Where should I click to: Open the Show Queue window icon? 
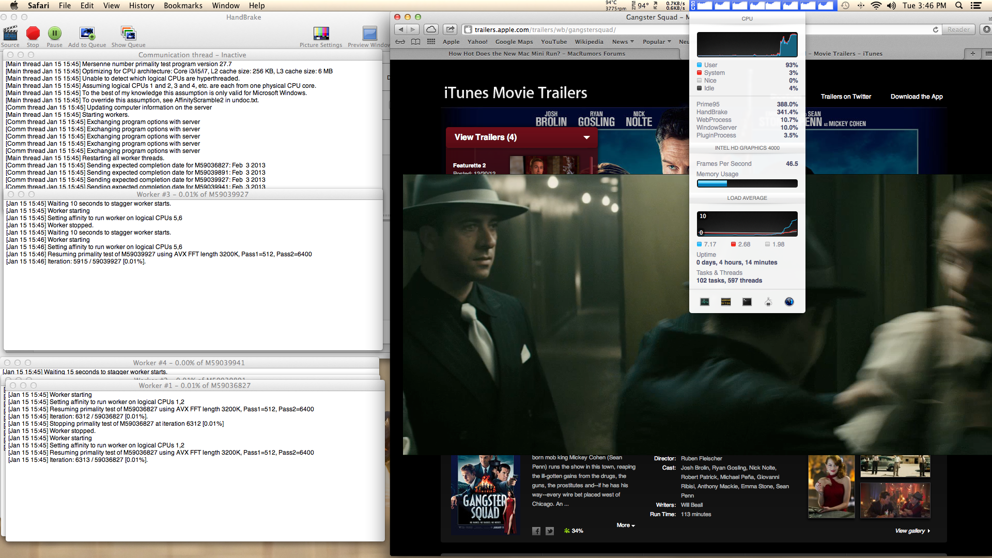point(128,34)
